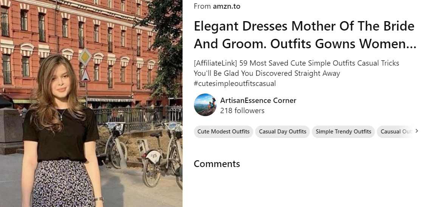Click the ArtisanEssence Corner profile avatar
Screen dimensions: 429x207
click(205, 105)
